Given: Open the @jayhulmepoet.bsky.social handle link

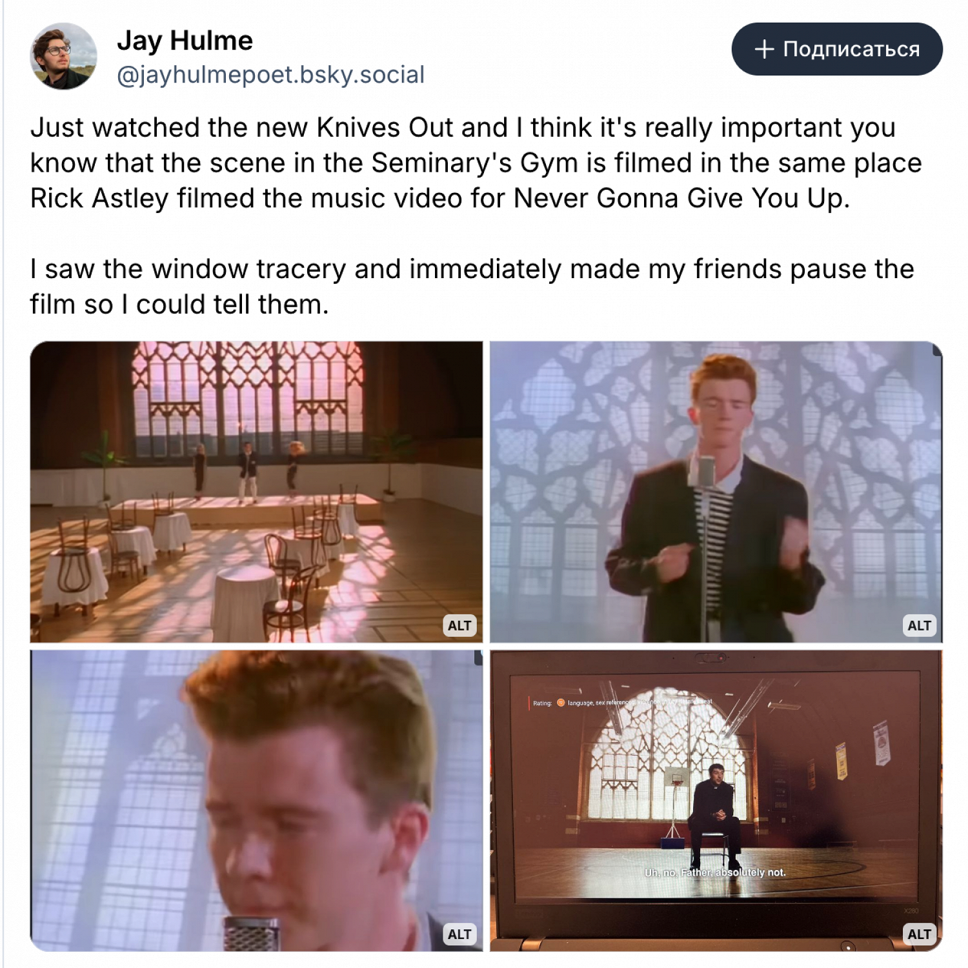Looking at the screenshot, I should coord(270,75).
